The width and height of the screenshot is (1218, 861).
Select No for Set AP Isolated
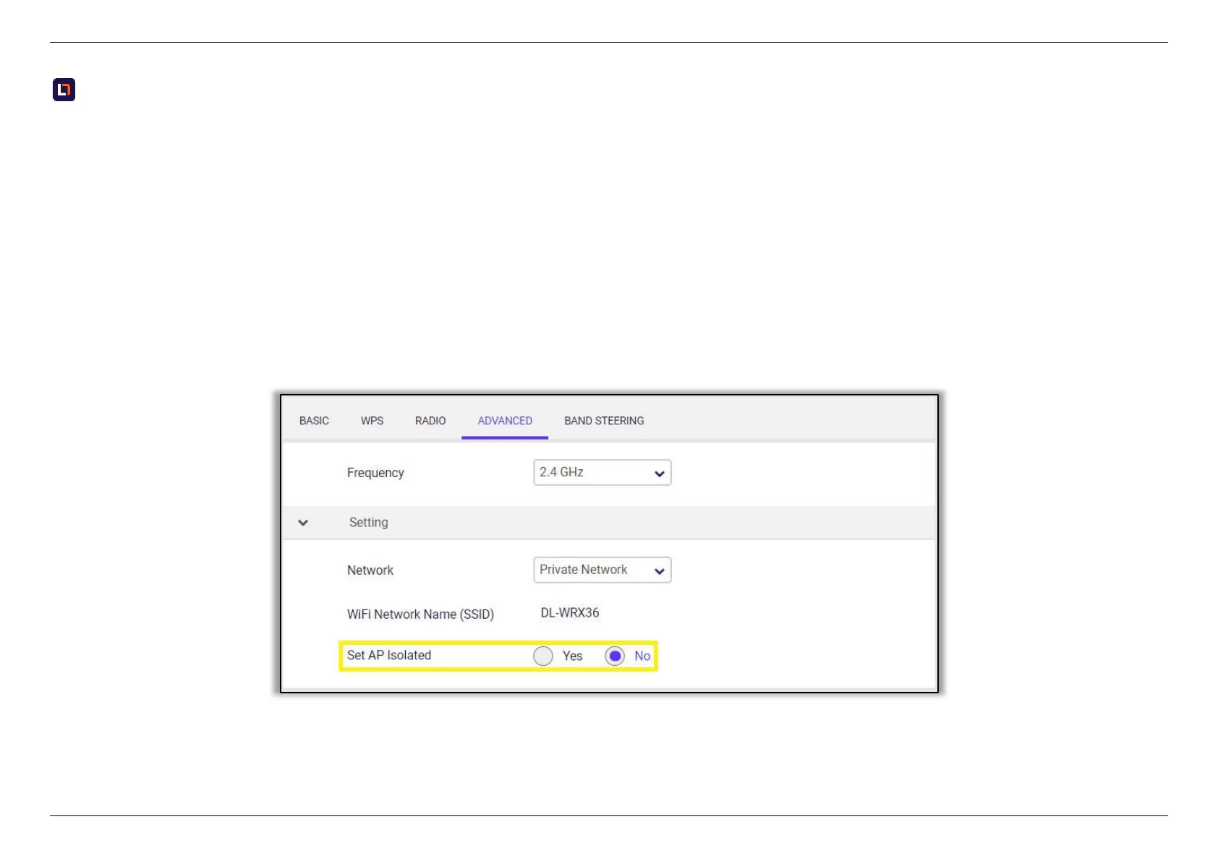tap(615, 656)
